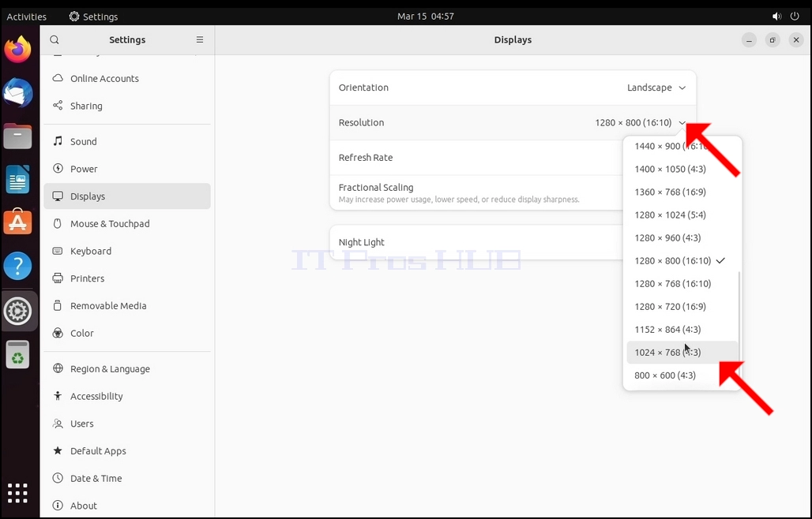Open the Night Light row
The height and width of the screenshot is (519, 812).
click(x=513, y=242)
